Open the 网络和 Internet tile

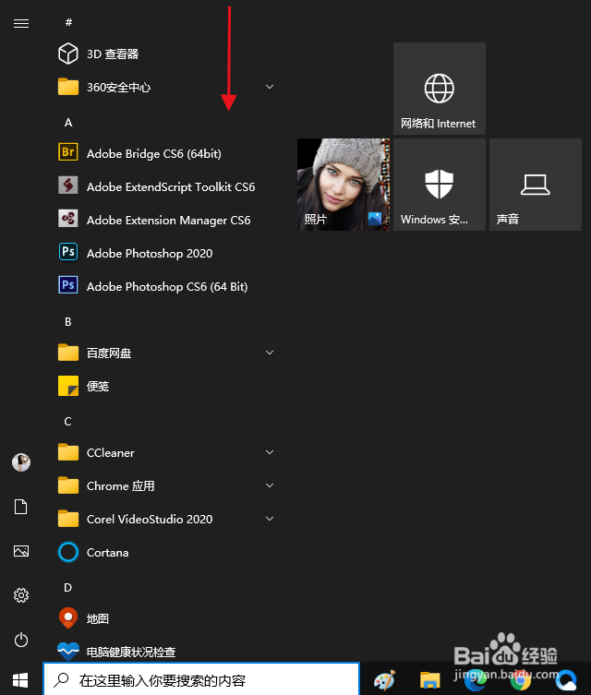tap(439, 89)
